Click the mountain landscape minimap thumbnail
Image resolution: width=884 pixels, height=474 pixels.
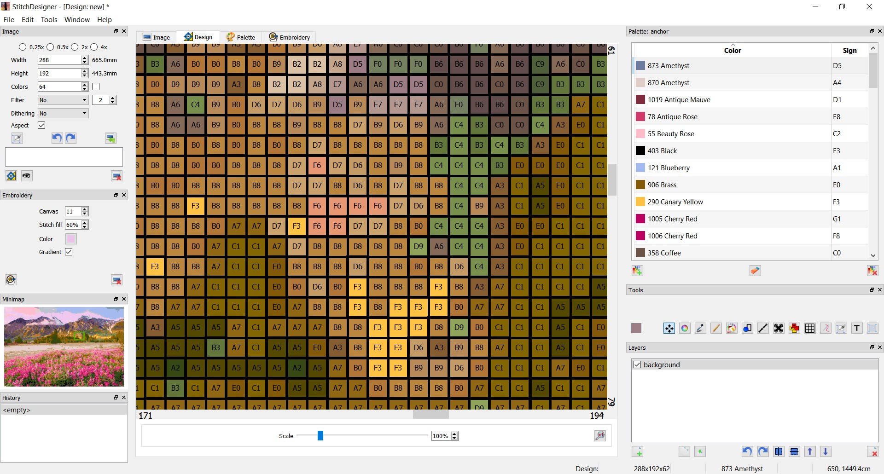pos(64,347)
